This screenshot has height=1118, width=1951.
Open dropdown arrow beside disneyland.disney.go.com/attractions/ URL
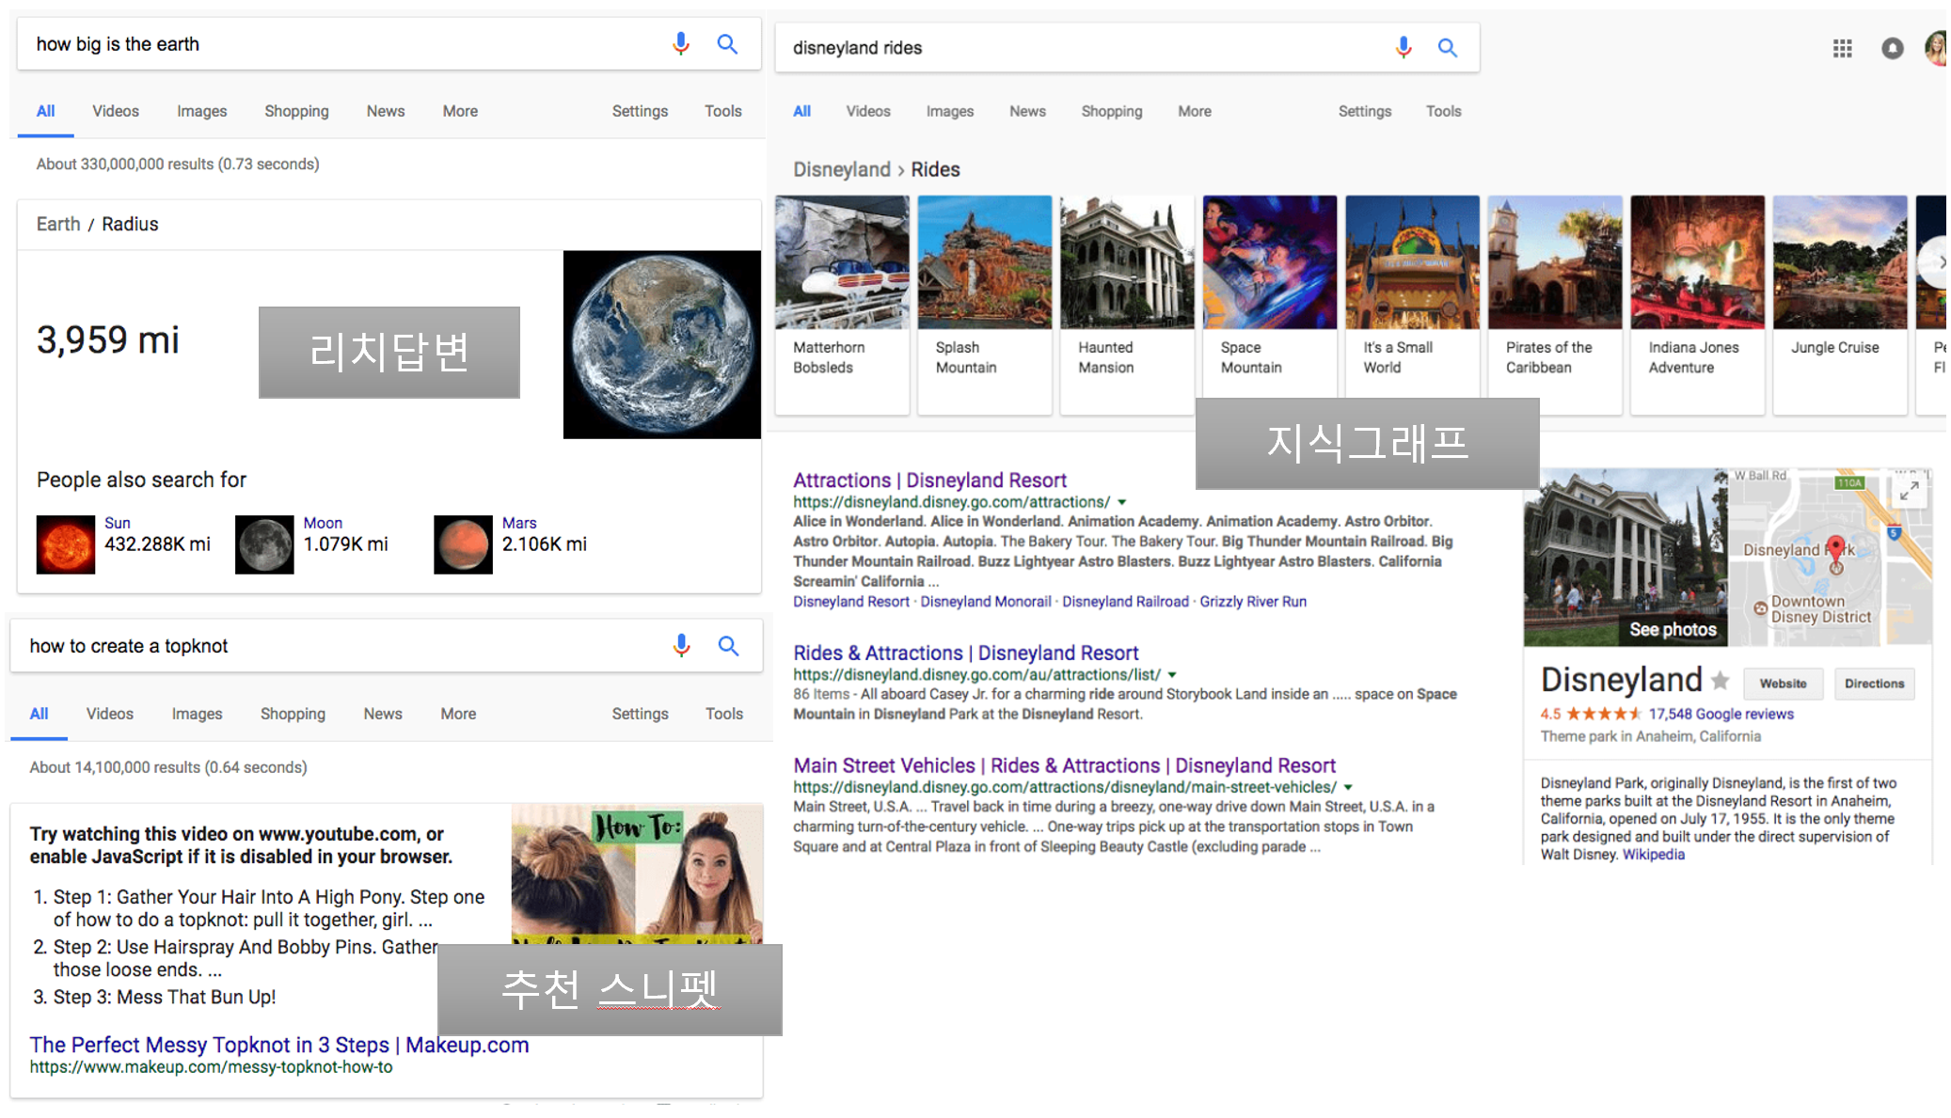click(1122, 502)
